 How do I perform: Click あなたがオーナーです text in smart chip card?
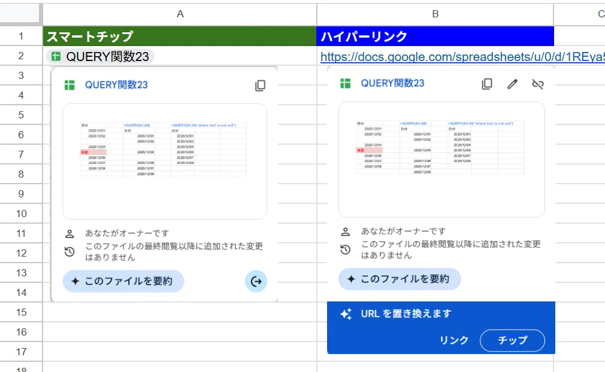pos(127,233)
